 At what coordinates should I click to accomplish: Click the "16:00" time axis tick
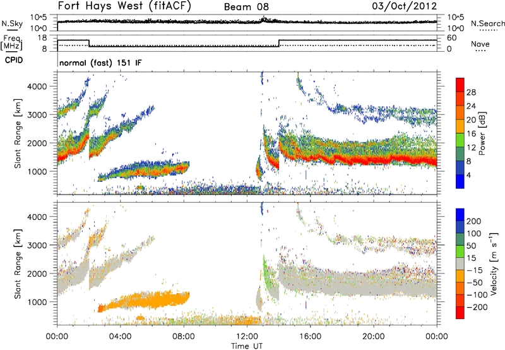pyautogui.click(x=310, y=337)
